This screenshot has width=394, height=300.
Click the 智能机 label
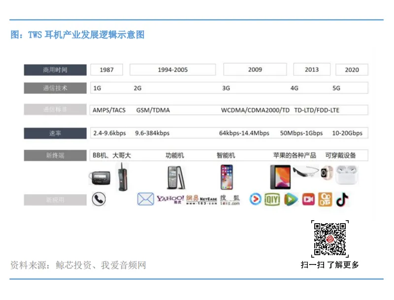click(226, 155)
